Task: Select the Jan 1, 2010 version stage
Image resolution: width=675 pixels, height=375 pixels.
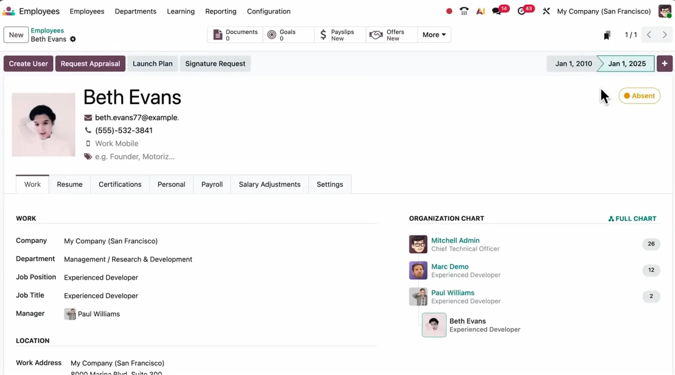Action: 573,64
